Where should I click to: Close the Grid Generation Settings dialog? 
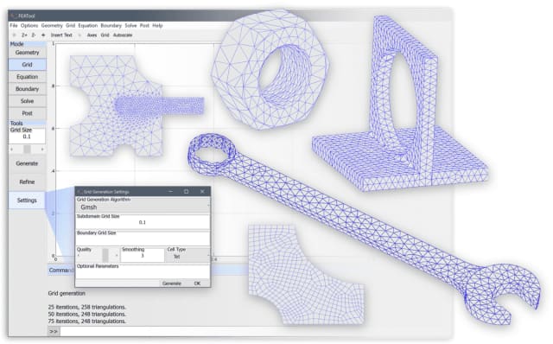[202, 192]
